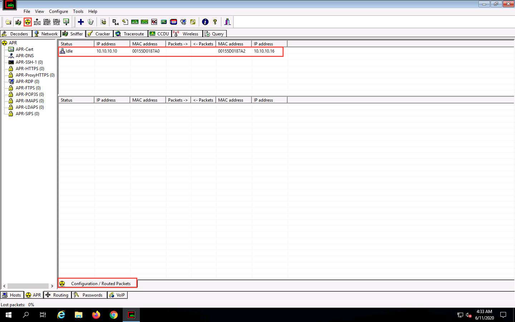Select APR-LDAPS (0) tree item
The height and width of the screenshot is (322, 515).
(x=30, y=107)
